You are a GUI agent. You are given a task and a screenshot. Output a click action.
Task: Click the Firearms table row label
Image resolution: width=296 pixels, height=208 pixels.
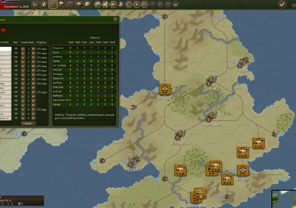tap(58, 48)
